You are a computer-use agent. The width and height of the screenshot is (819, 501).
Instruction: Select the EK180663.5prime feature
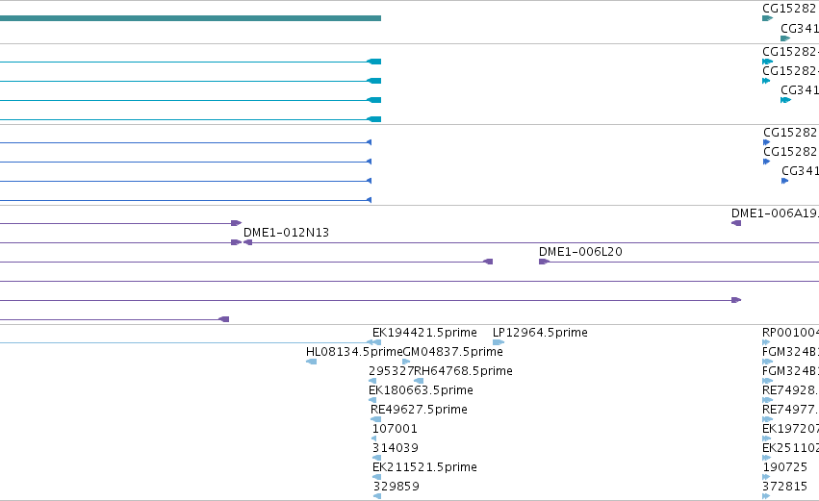click(x=421, y=390)
